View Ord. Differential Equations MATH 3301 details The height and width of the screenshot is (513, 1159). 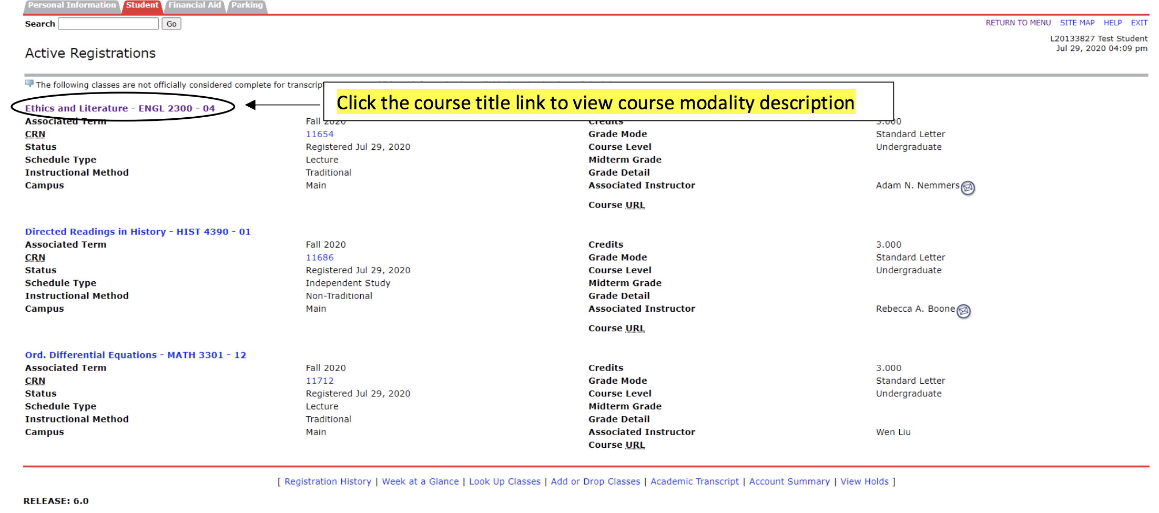click(x=136, y=355)
